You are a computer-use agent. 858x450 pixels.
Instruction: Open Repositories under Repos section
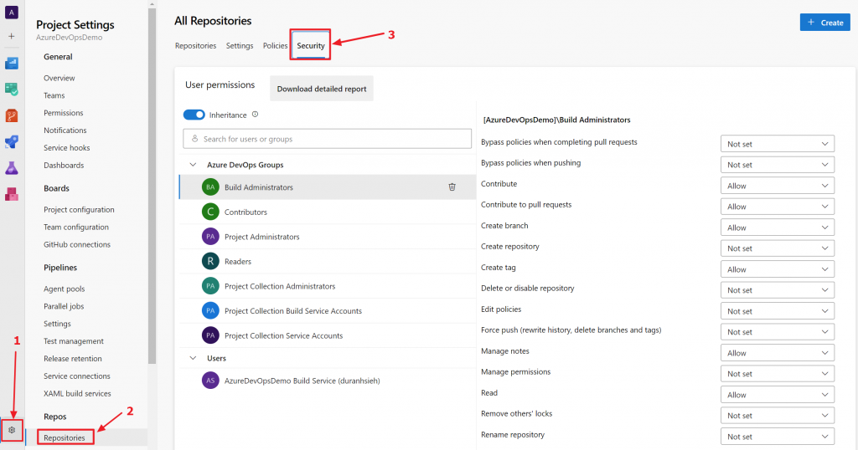click(x=65, y=437)
